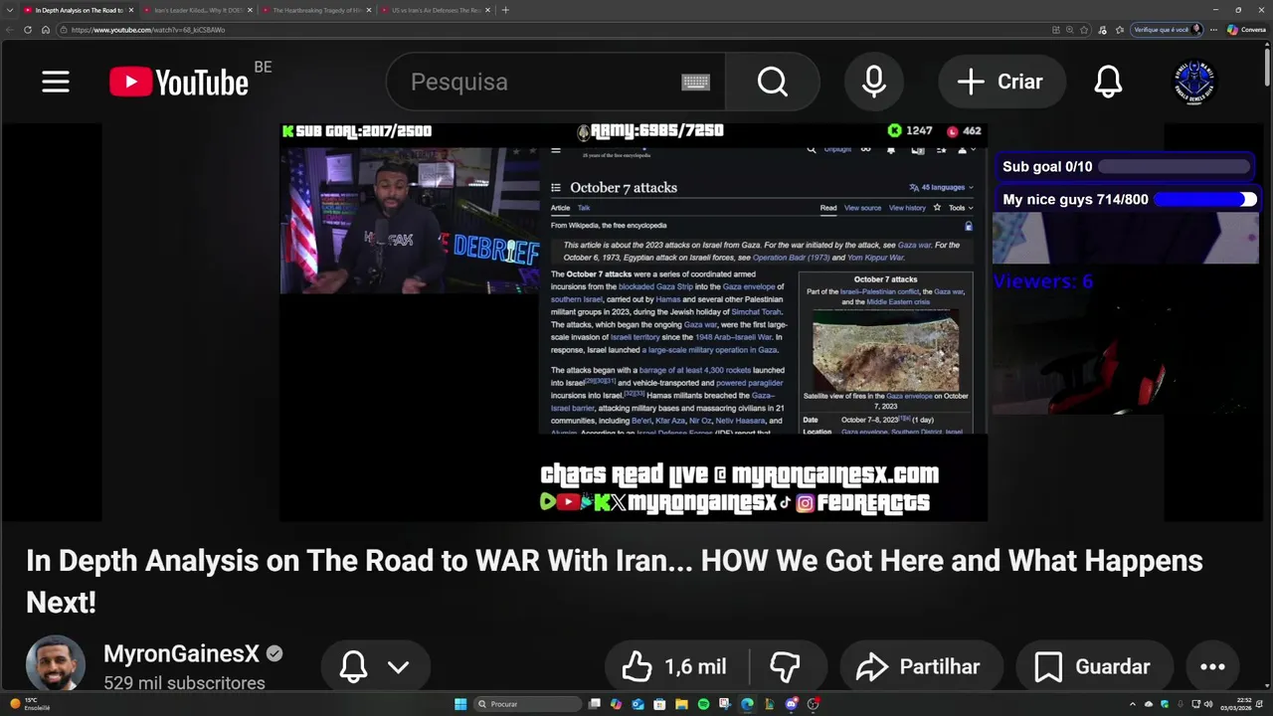Open YouTube notifications bell
The width and height of the screenshot is (1273, 716).
coord(1108,82)
